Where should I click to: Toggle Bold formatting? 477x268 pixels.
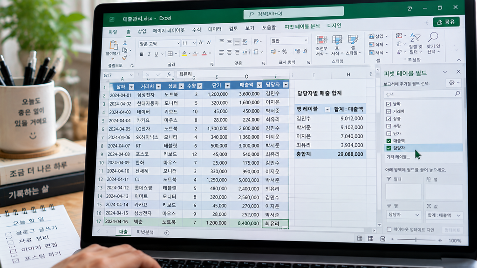click(x=142, y=54)
